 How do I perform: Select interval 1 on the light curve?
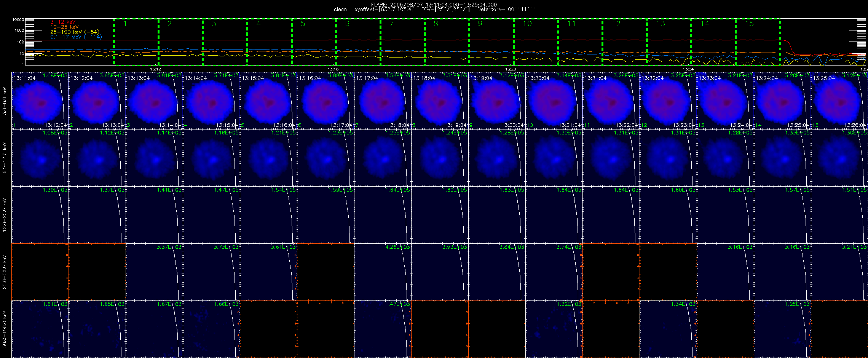click(x=136, y=42)
